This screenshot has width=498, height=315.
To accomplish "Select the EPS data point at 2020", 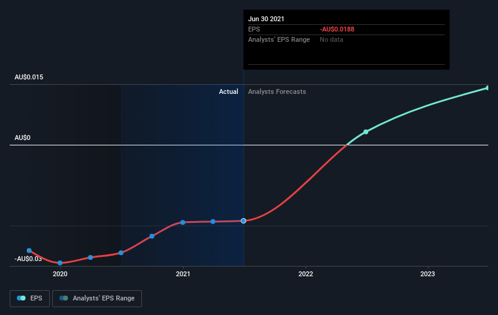I will [x=60, y=263].
